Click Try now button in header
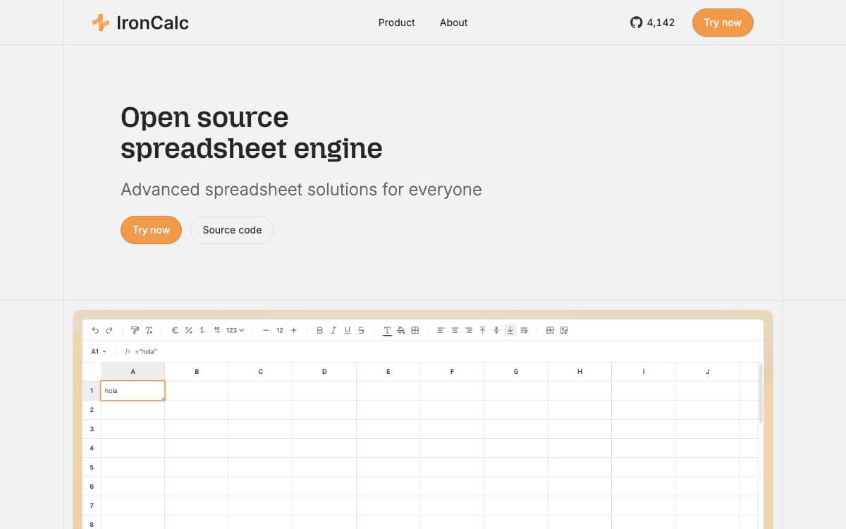Image resolution: width=846 pixels, height=529 pixels. click(x=723, y=23)
